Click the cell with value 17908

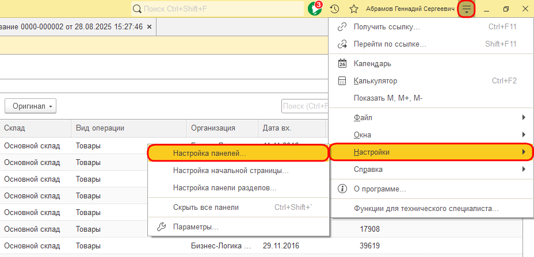[x=370, y=229]
